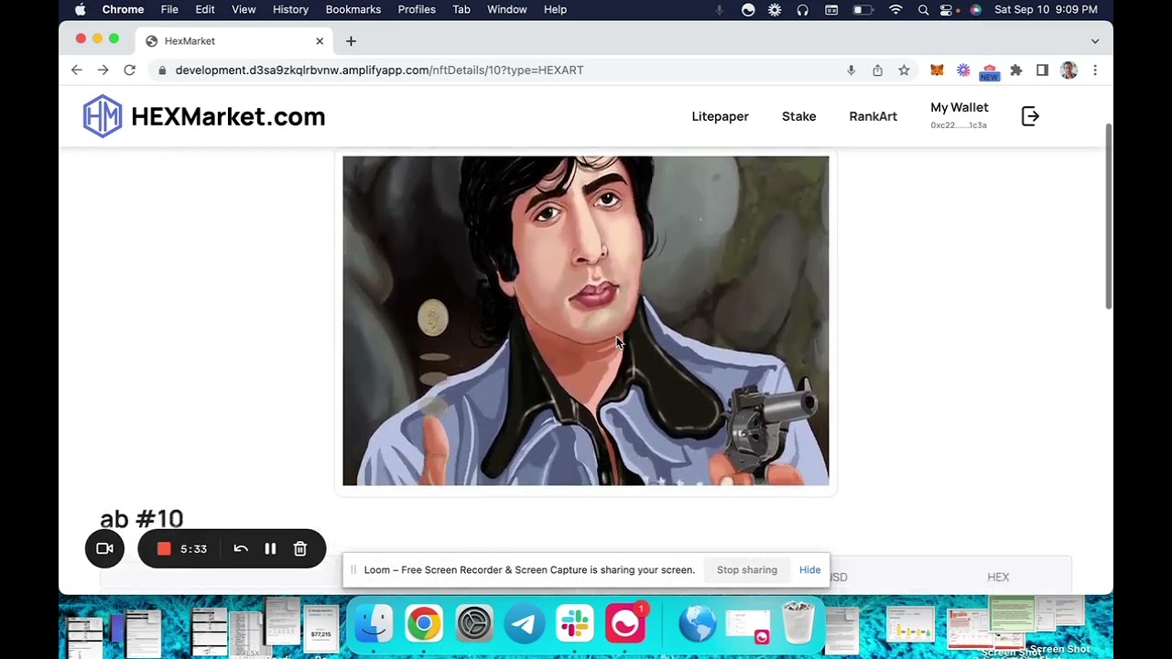Open Loom app from the Dock
This screenshot has height=659, width=1172.
tap(626, 624)
